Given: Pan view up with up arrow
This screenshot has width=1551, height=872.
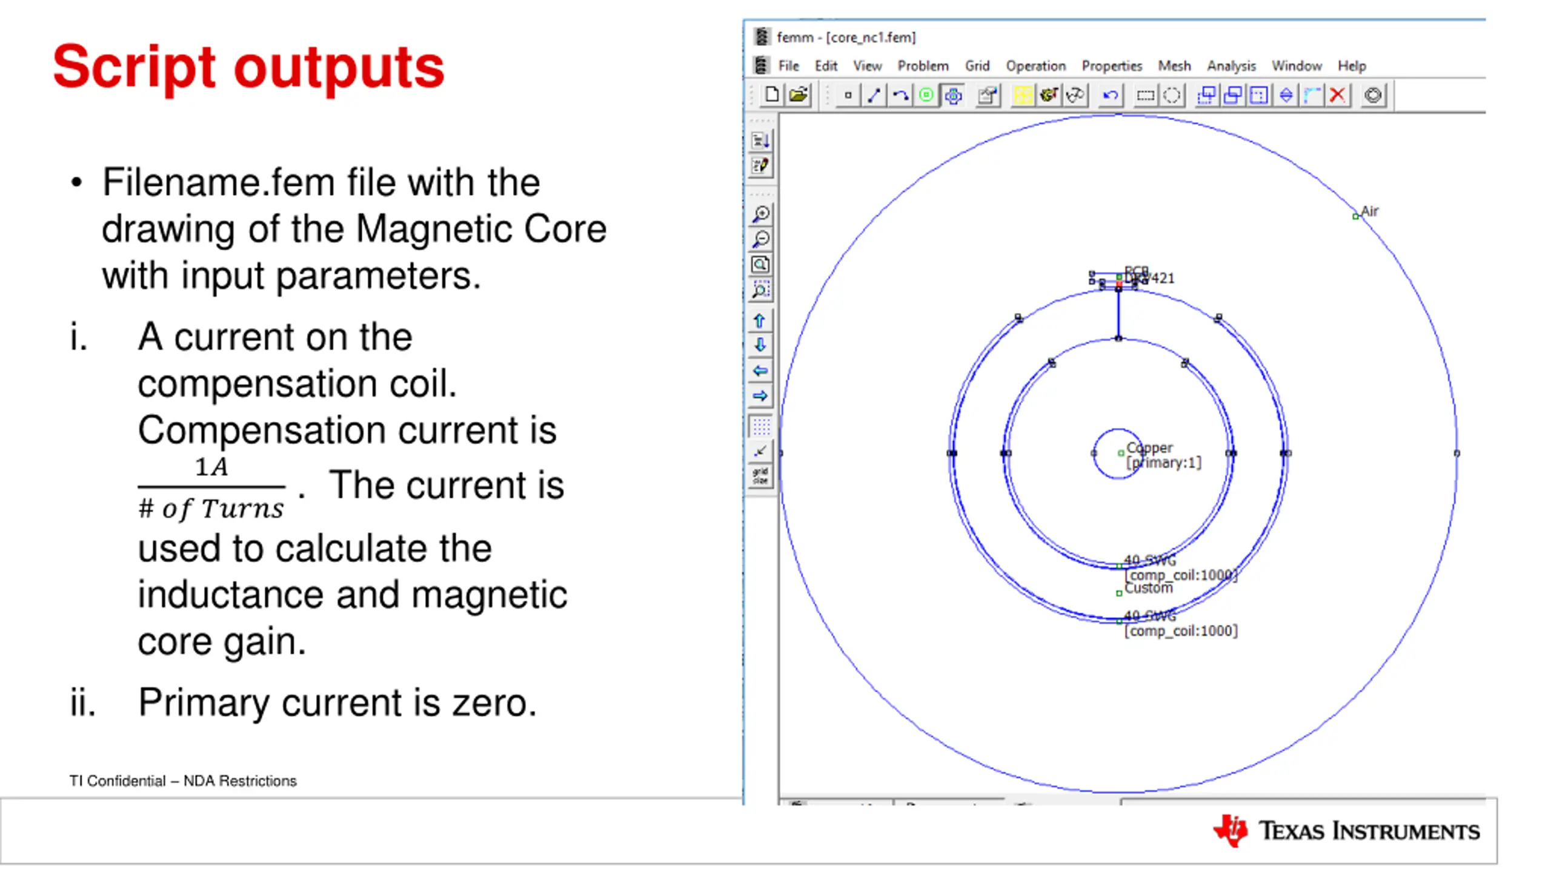Looking at the screenshot, I should 760,320.
